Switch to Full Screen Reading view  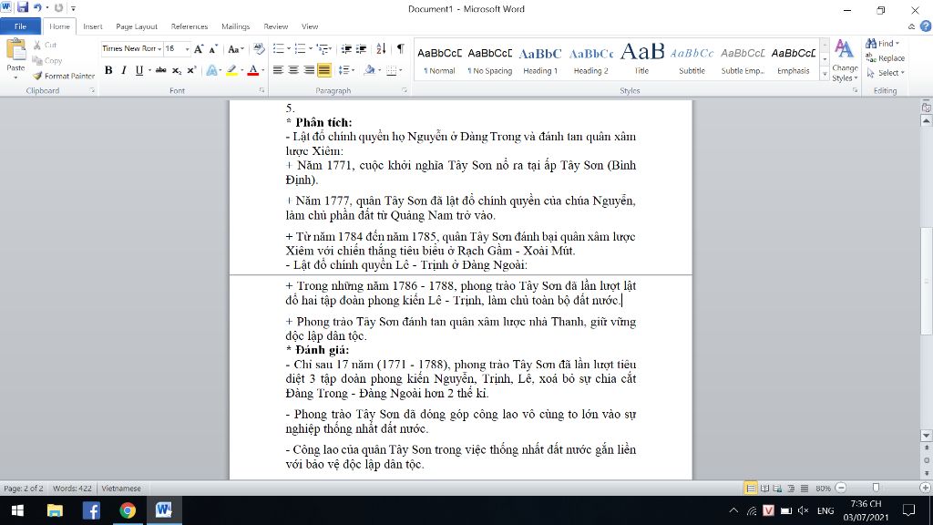764,489
